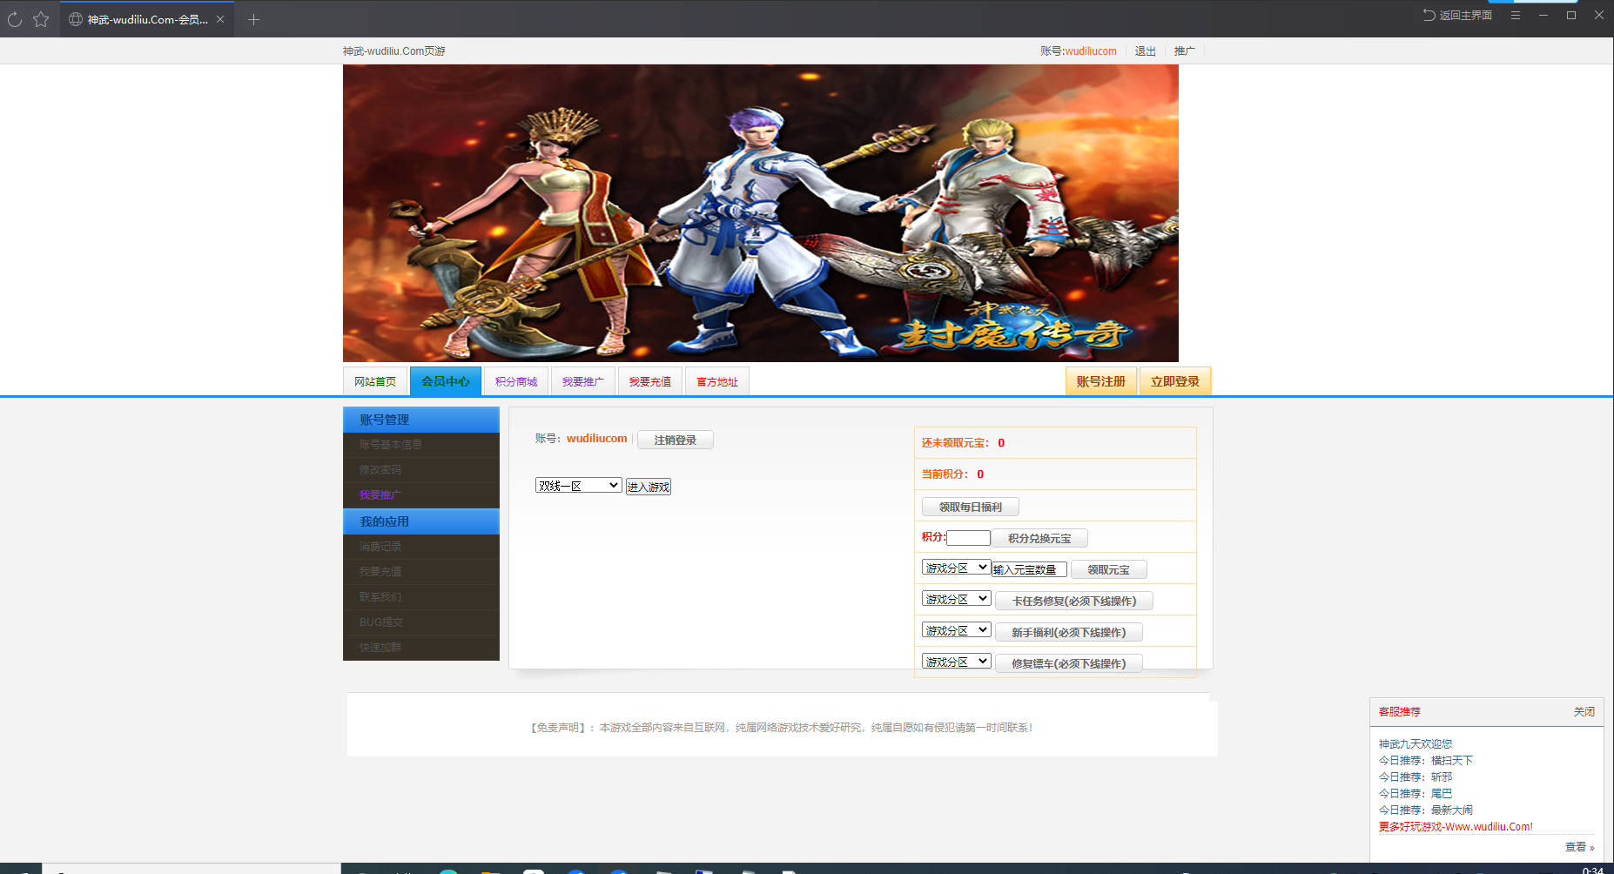
Task: Open the 游戏分区 dropdown beside 修复镖车
Action: 956,662
